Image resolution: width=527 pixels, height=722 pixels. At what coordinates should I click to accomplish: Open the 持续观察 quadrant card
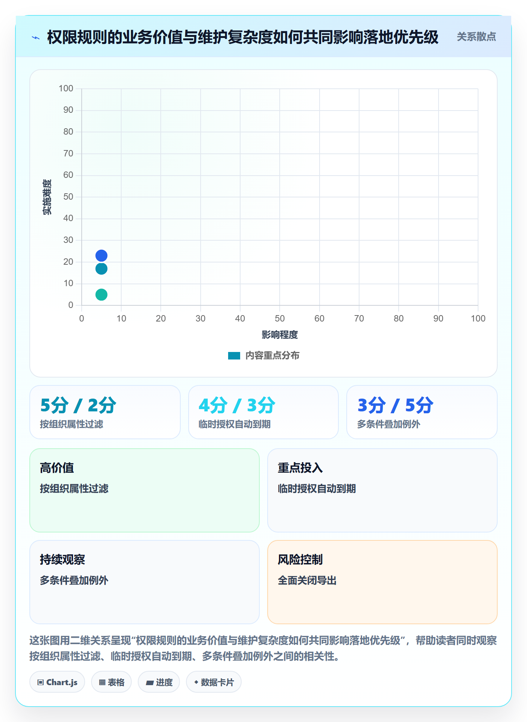tap(145, 582)
